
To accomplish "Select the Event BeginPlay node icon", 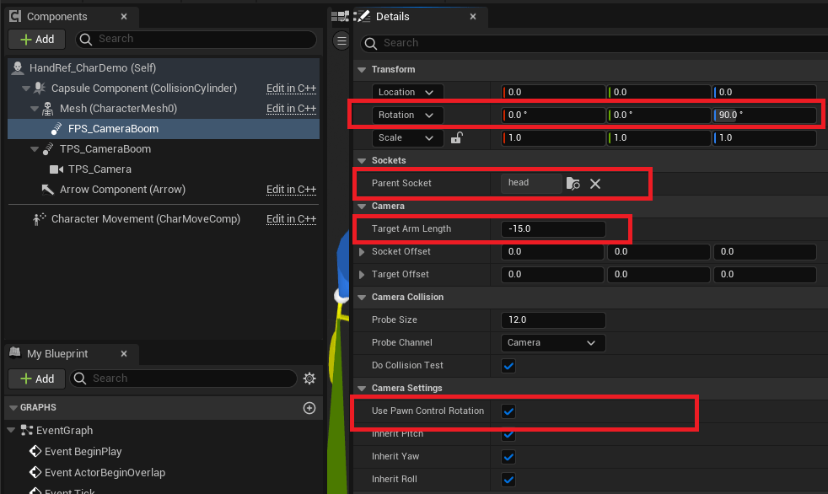I will click(x=35, y=452).
